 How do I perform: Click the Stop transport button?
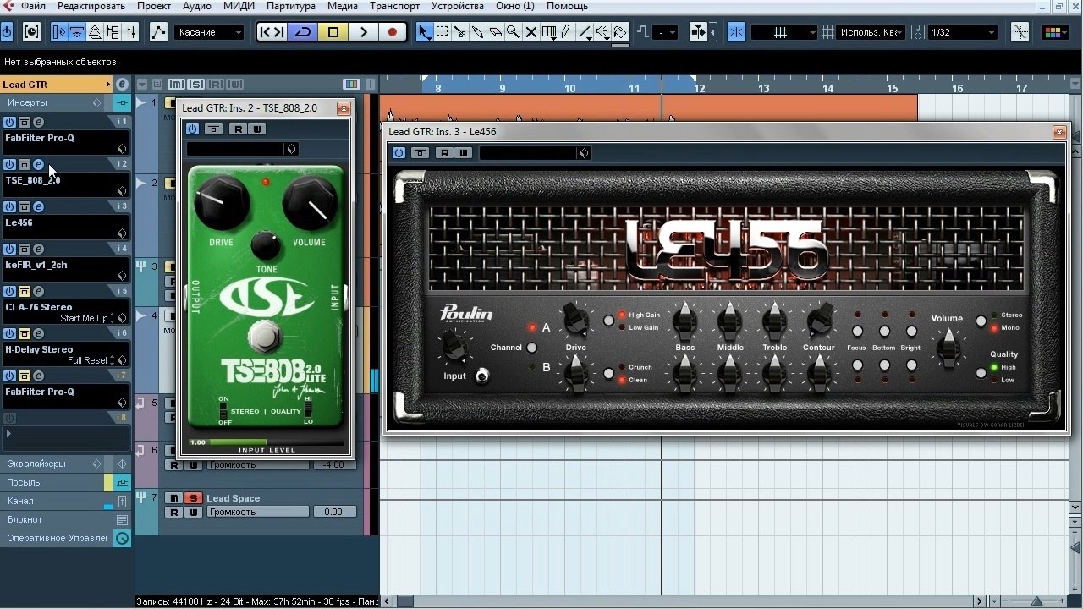[333, 32]
